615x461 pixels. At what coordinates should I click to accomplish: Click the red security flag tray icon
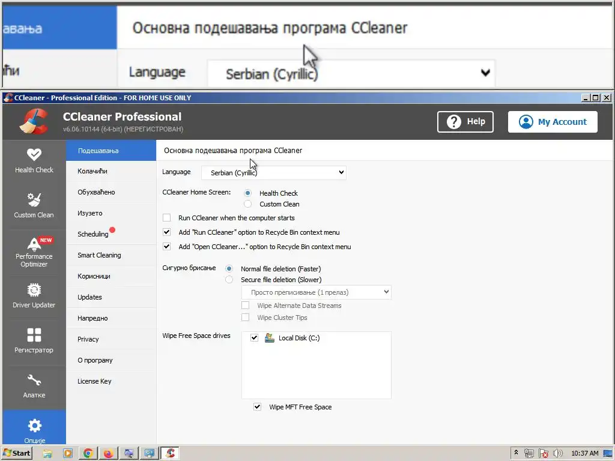[x=543, y=454]
